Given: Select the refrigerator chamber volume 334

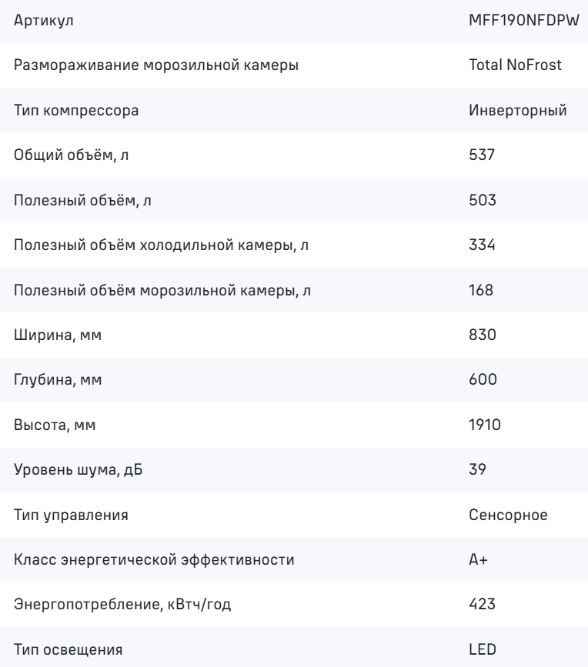Looking at the screenshot, I should [482, 245].
